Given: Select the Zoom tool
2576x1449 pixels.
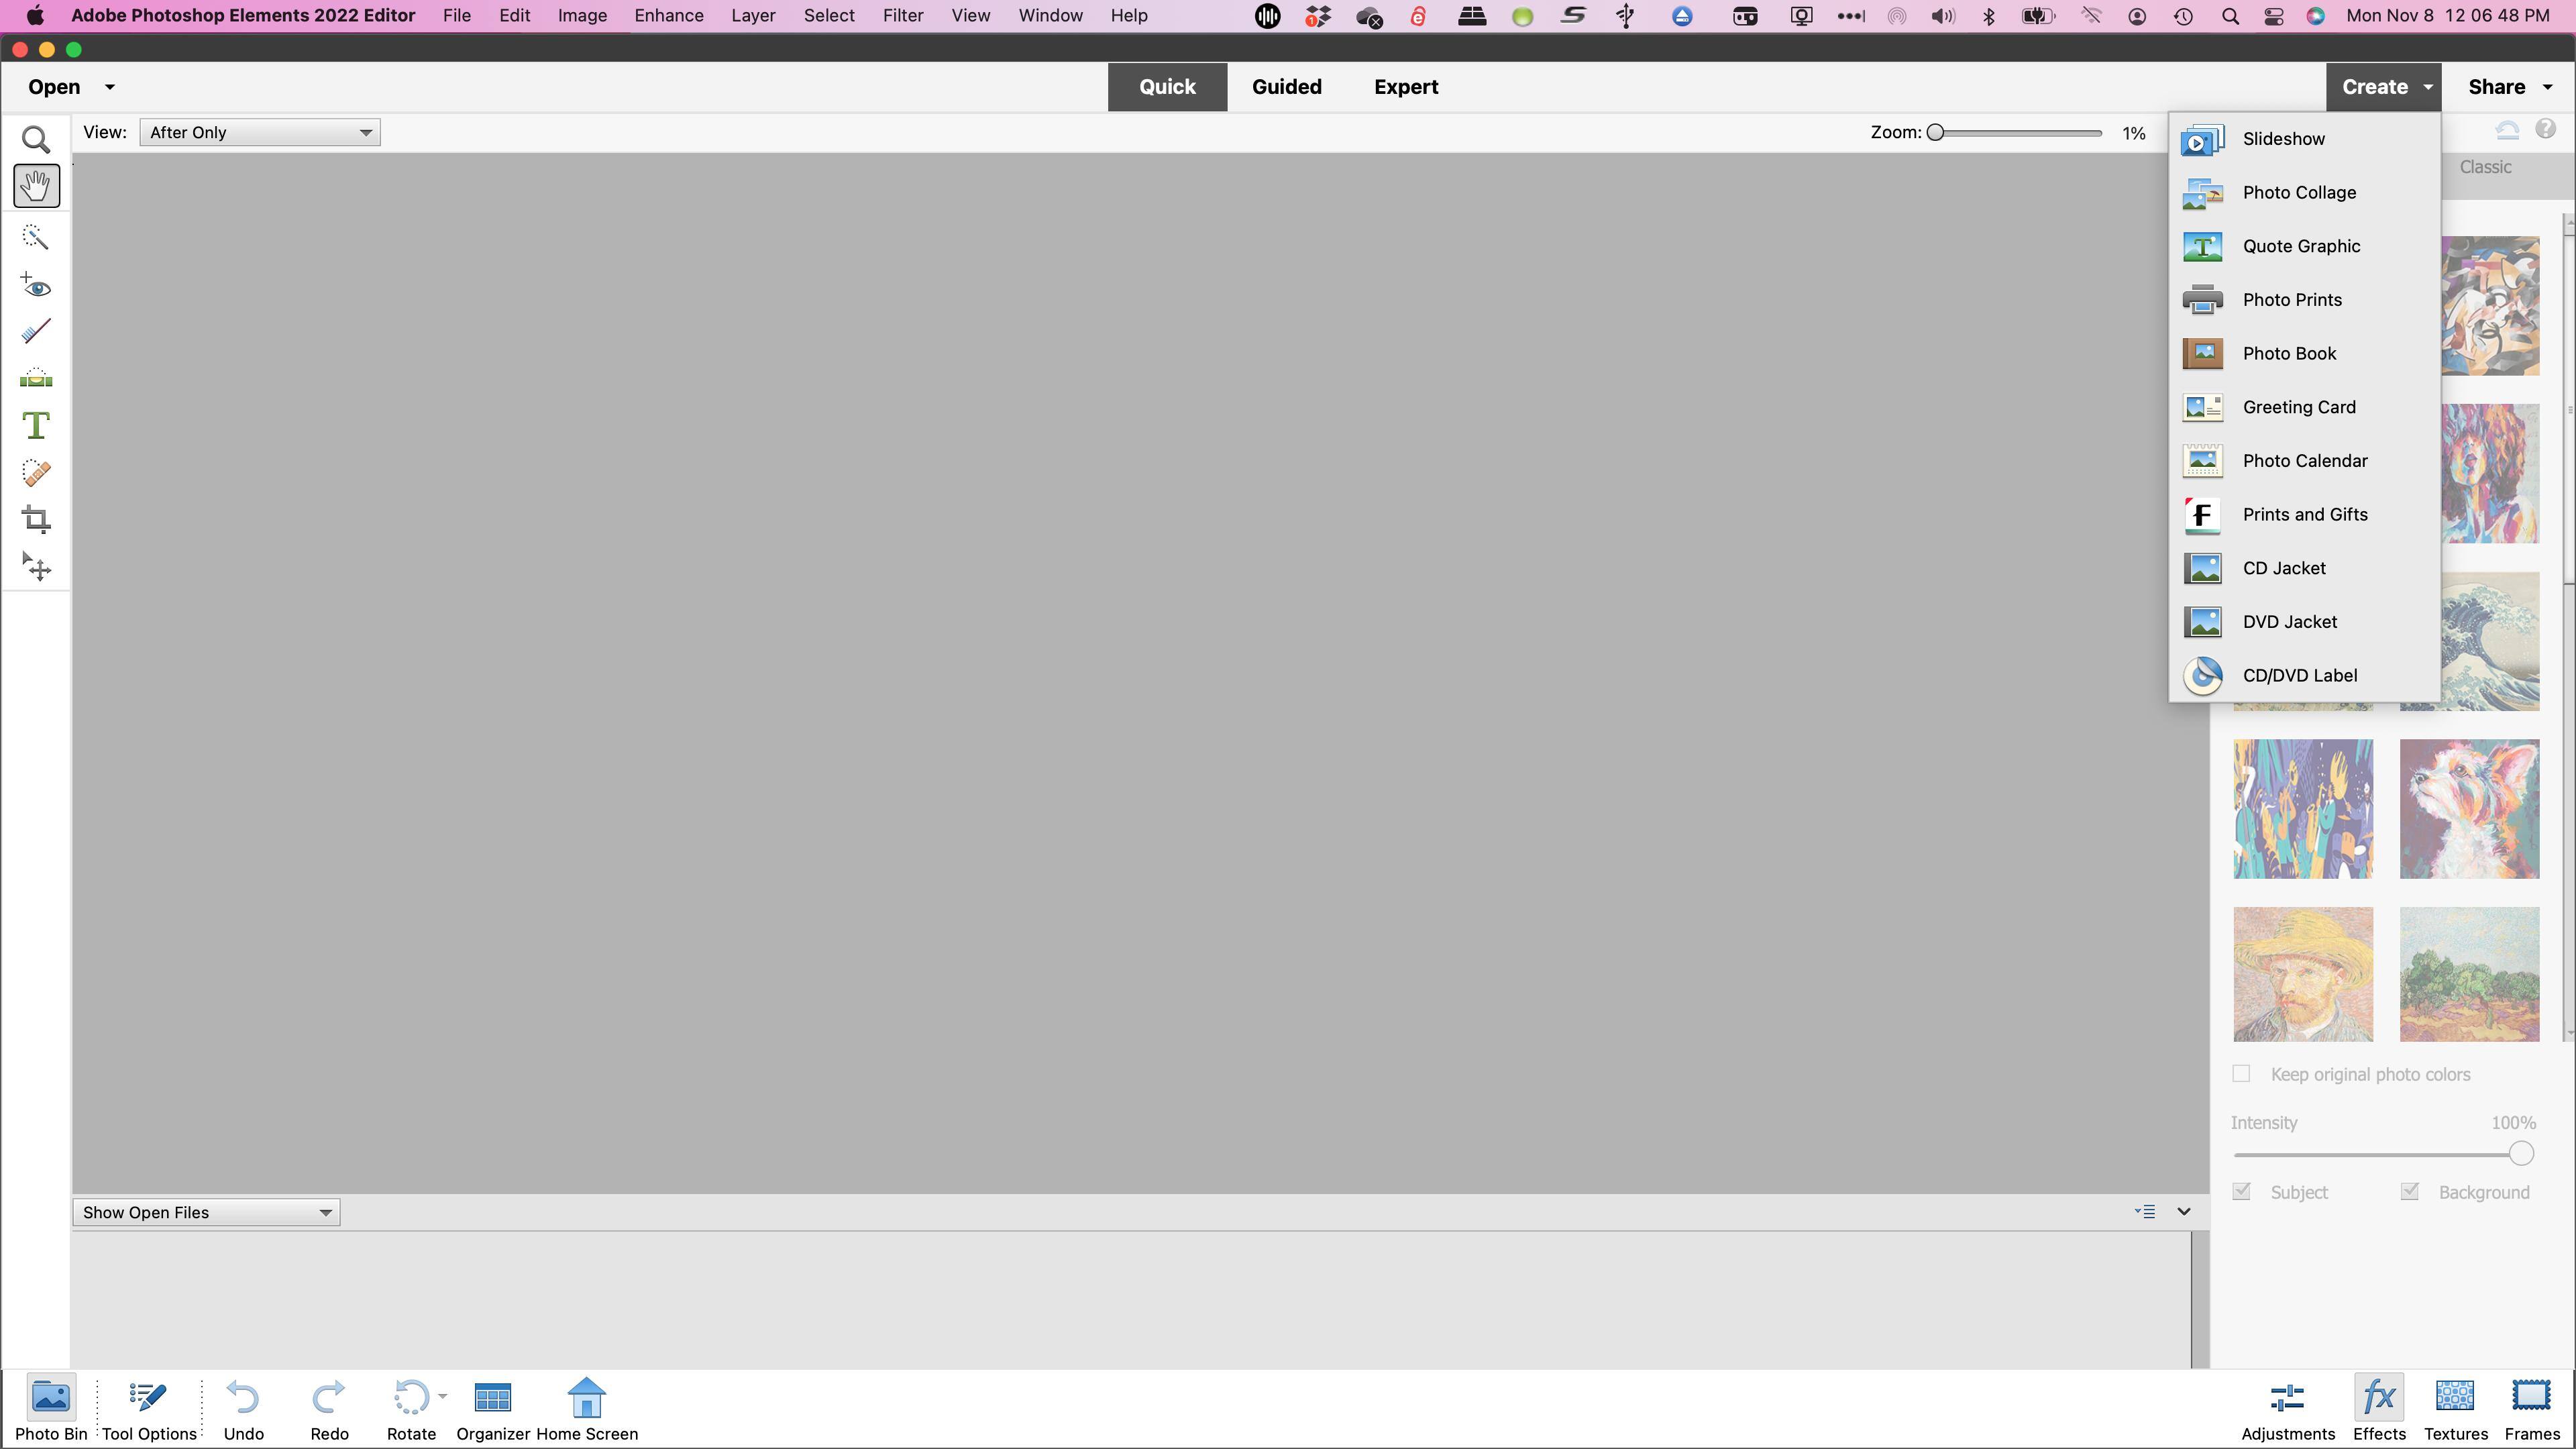Looking at the screenshot, I should point(36,139).
